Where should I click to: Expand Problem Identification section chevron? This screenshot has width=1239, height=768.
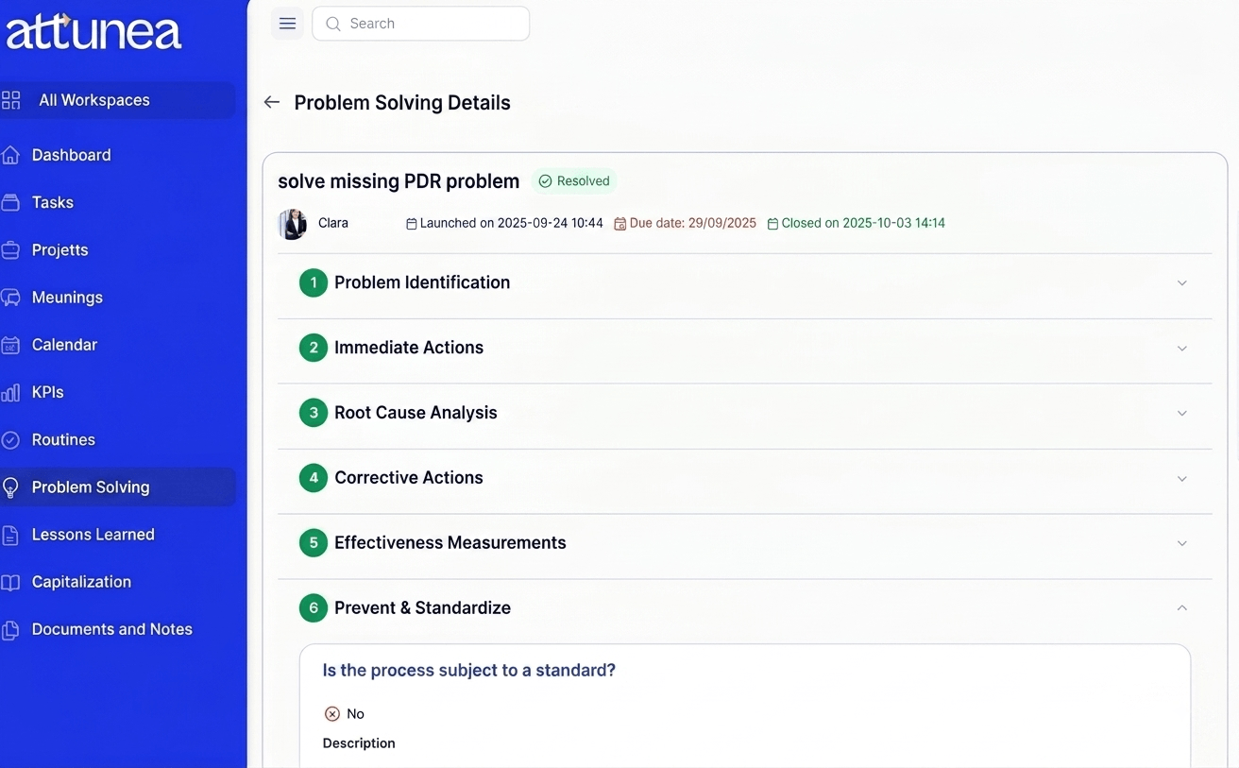coord(1182,283)
